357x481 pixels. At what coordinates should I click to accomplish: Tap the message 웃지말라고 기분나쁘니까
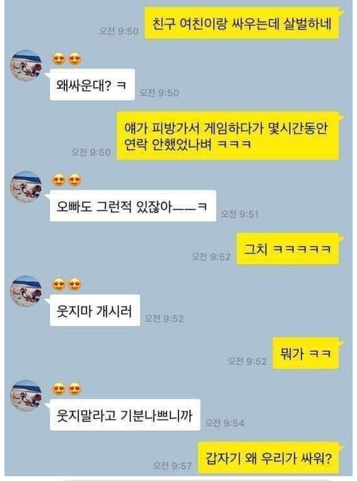[x=125, y=415]
